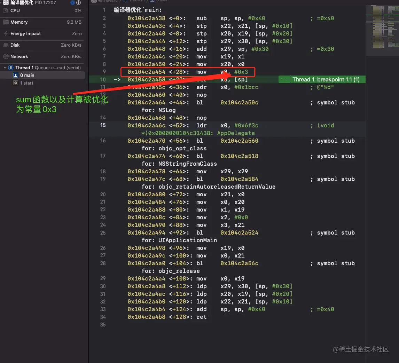Screen dimensions: 399x363
Task: Select the Energy Impact lightning bolt icon
Action: coord(6,34)
